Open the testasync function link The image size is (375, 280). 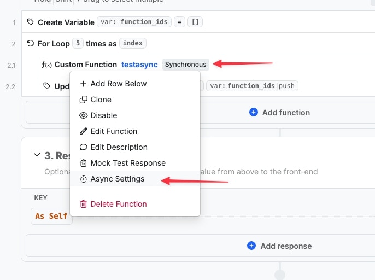(x=139, y=65)
